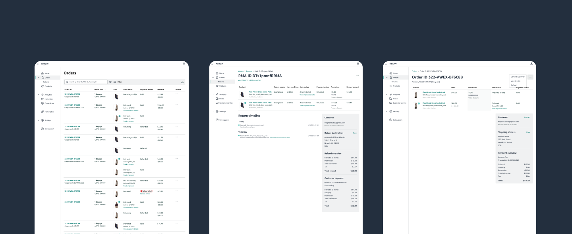Expand Settings chevron in Order ID window sidebar
The height and width of the screenshot is (234, 572).
[386, 111]
